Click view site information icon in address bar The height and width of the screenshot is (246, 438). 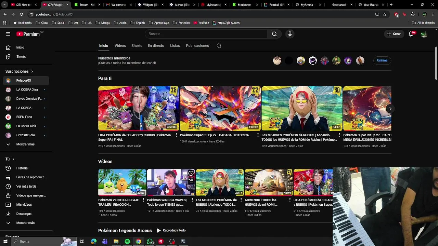tap(31, 14)
